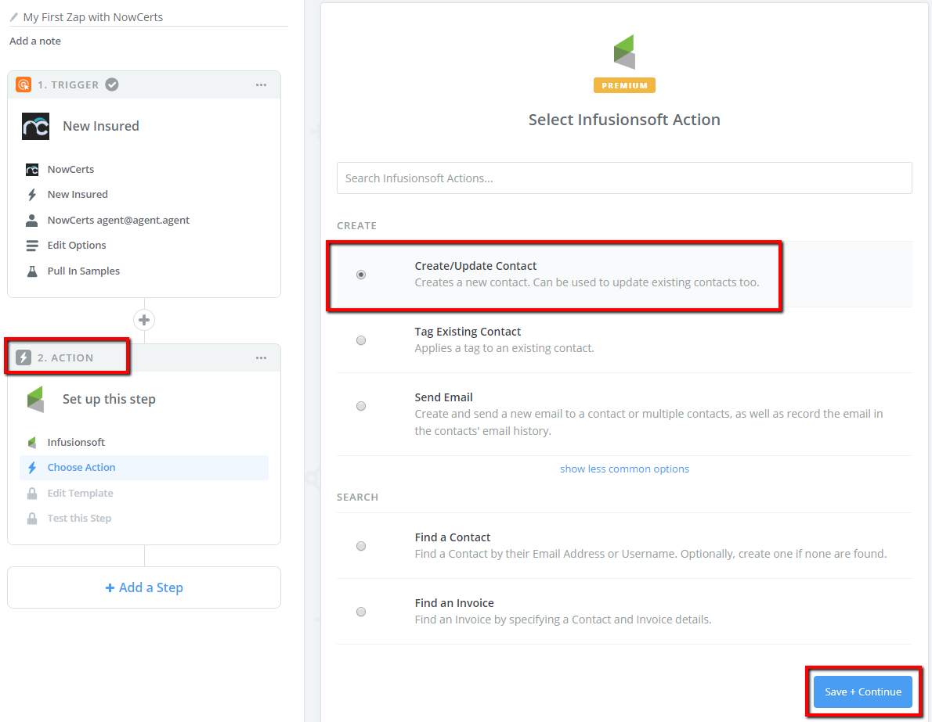The width and height of the screenshot is (932, 722).
Task: Click the New Insured heading in the trigger card
Action: click(101, 127)
